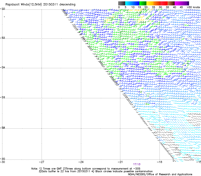Click the gray 0-5 knots legend swatch
The image size is (201, 176).
(122, 3)
